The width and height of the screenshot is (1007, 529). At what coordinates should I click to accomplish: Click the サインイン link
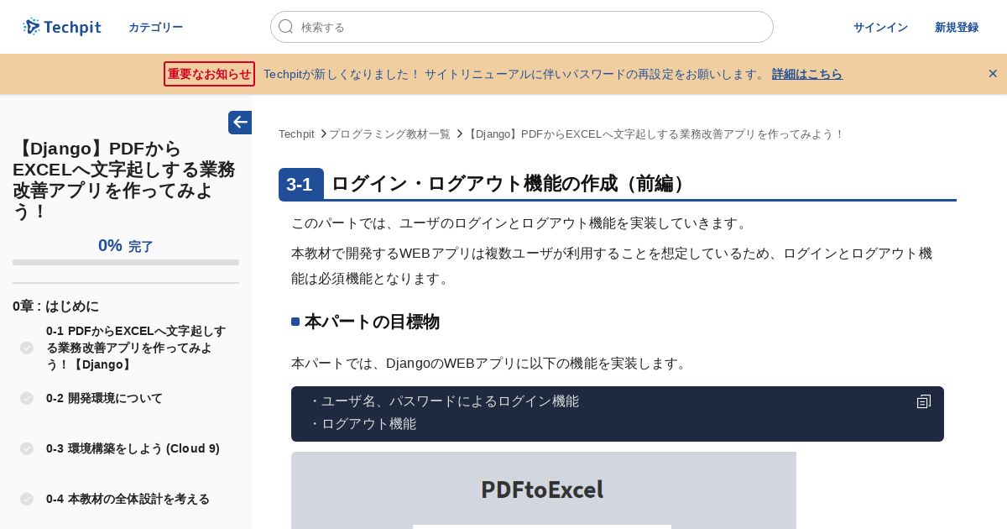click(x=880, y=27)
